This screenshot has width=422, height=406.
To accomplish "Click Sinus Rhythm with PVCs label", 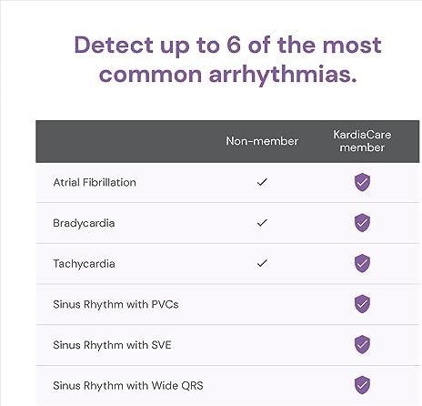I will coord(116,304).
